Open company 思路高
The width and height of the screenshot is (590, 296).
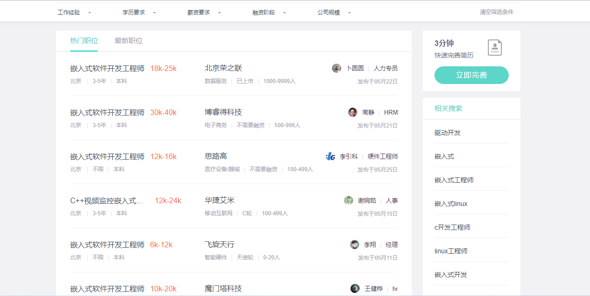(x=216, y=156)
